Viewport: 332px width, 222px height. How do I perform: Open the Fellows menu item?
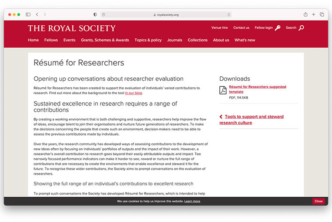51,40
